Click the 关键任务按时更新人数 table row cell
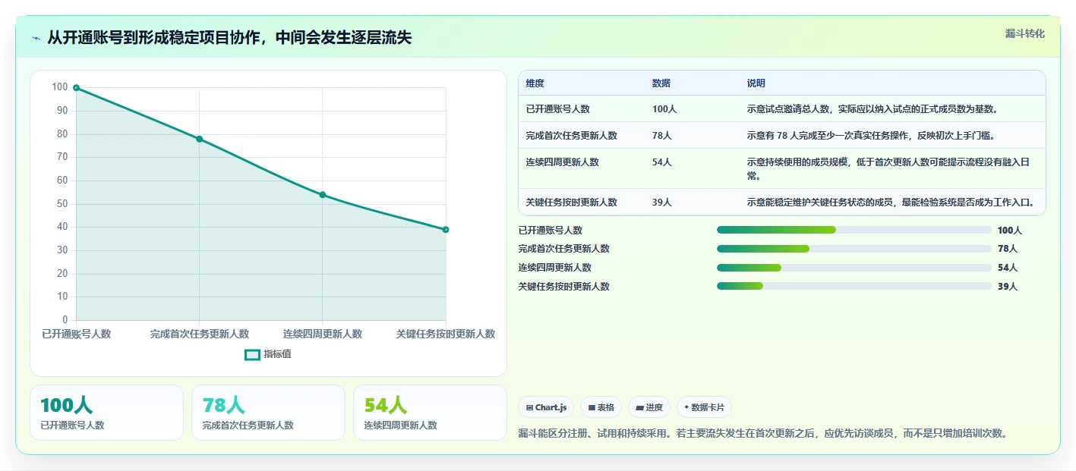This screenshot has width=1076, height=471. pos(572,203)
